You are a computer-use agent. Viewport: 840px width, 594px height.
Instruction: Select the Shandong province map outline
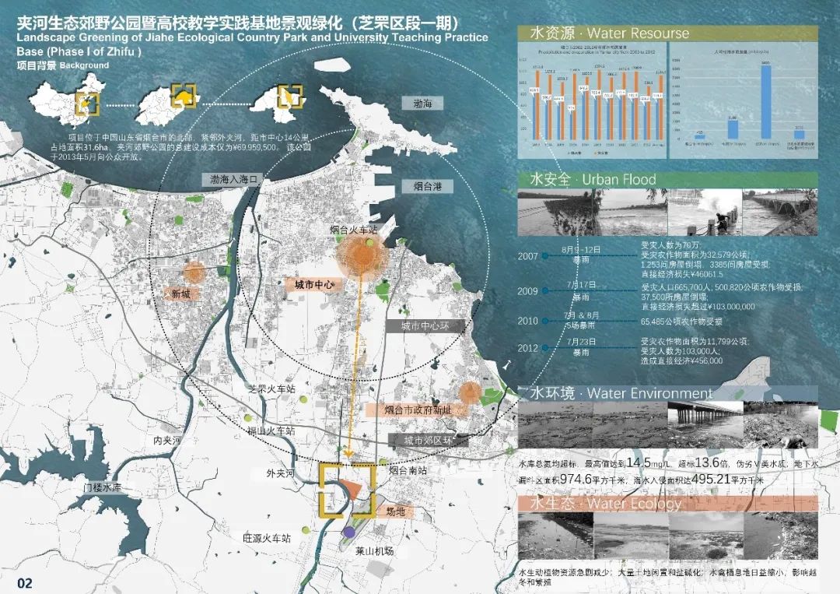(169, 104)
